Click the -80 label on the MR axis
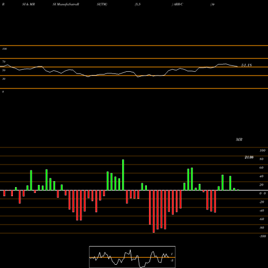Image resolution: width=268 pixels, height=268 pixels. click(x=262, y=228)
